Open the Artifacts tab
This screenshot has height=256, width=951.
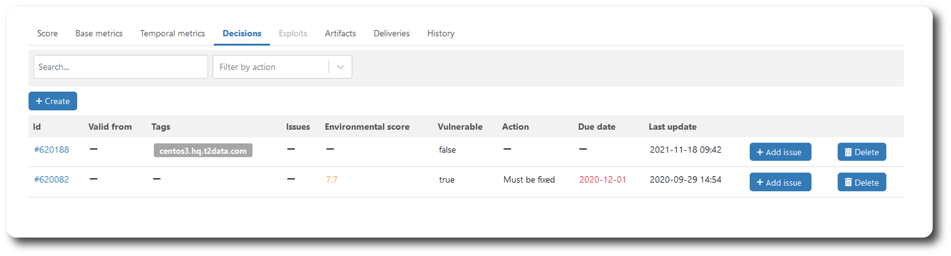(340, 33)
